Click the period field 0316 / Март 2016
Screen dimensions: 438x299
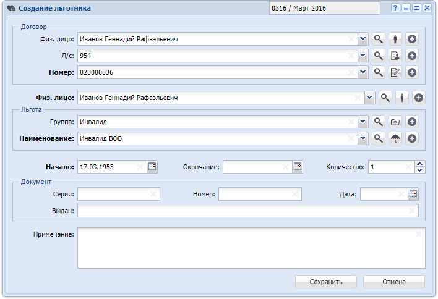325,8
